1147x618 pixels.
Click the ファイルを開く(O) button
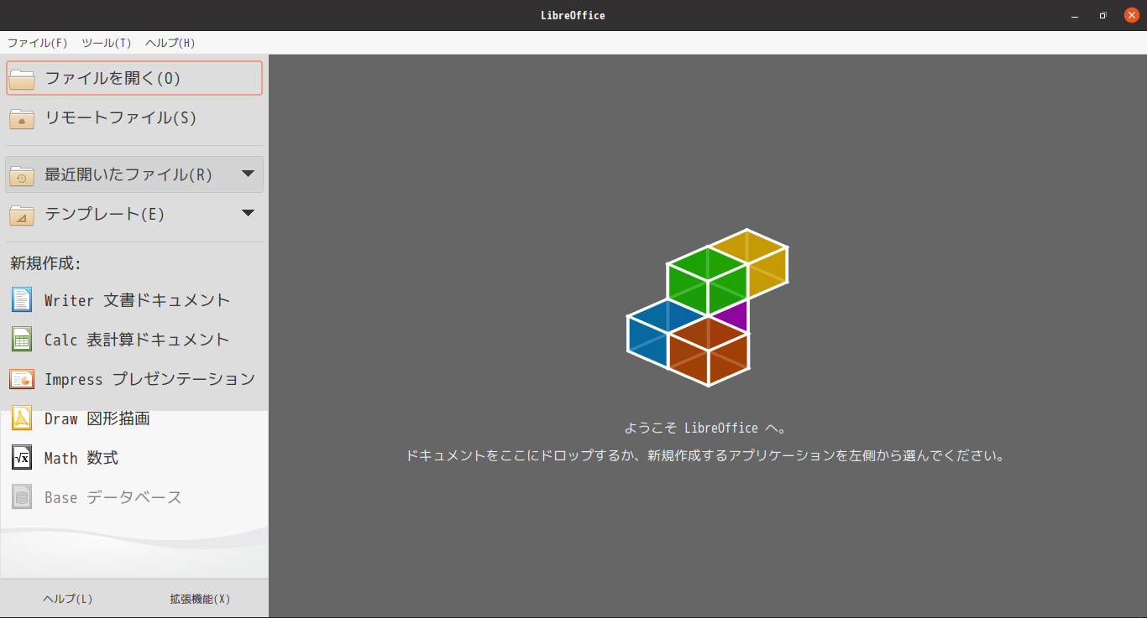click(134, 78)
